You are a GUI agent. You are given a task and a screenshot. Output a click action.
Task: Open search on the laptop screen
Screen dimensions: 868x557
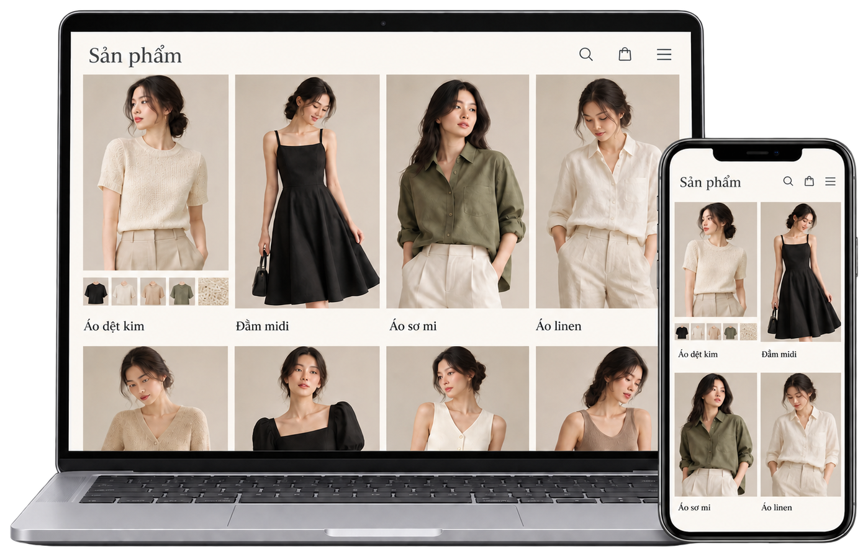pyautogui.click(x=585, y=55)
